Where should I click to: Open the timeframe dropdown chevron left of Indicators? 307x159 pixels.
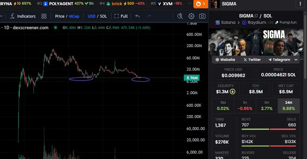[1, 16]
